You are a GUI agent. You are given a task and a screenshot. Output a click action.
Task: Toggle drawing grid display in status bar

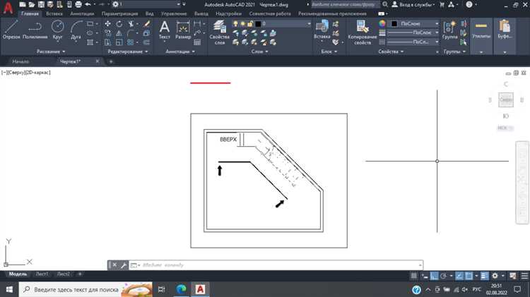click(x=412, y=274)
